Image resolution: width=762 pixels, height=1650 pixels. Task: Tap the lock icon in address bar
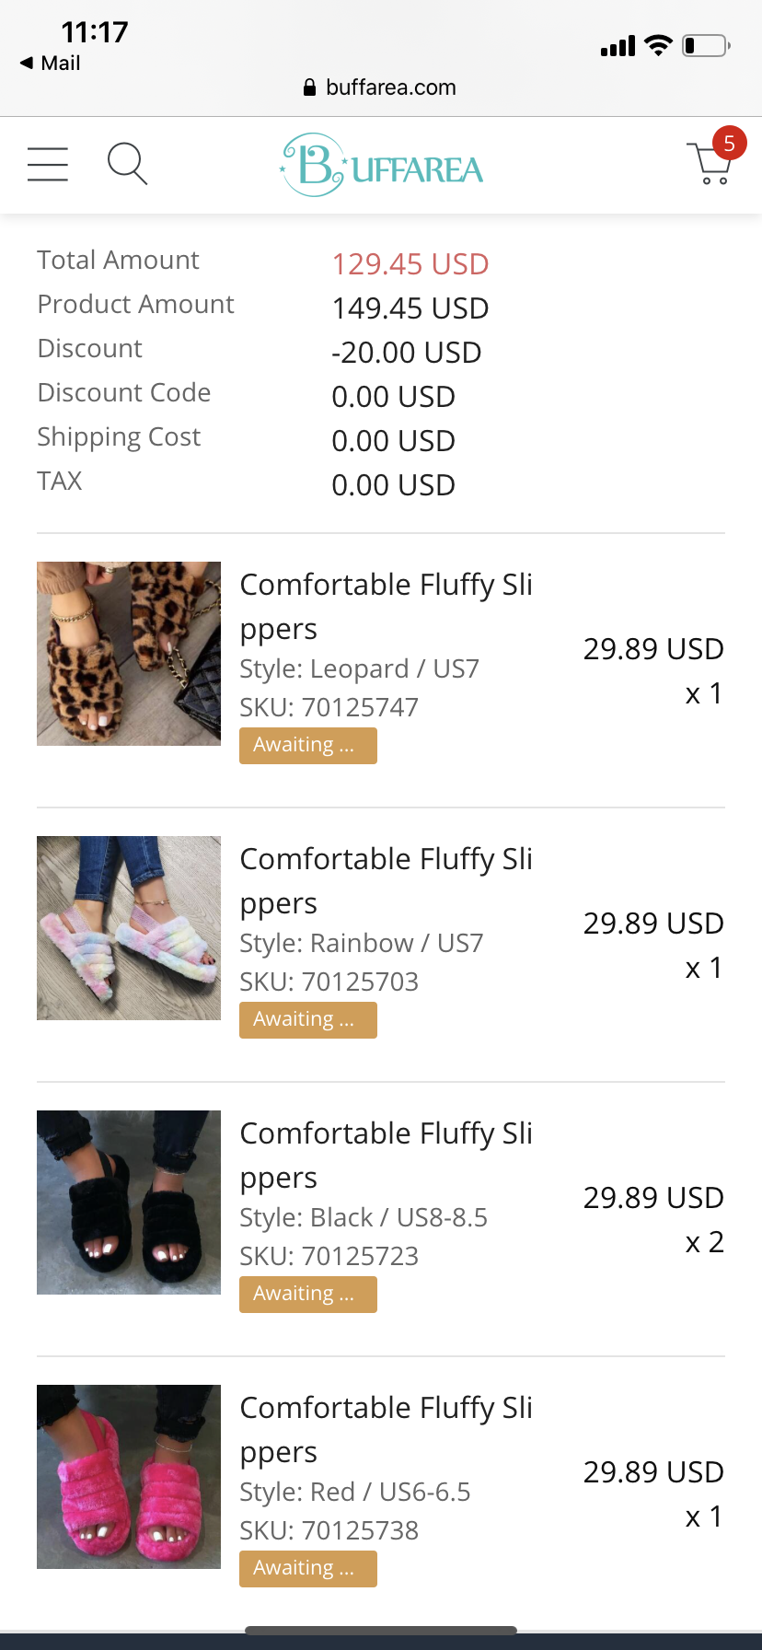tap(309, 87)
